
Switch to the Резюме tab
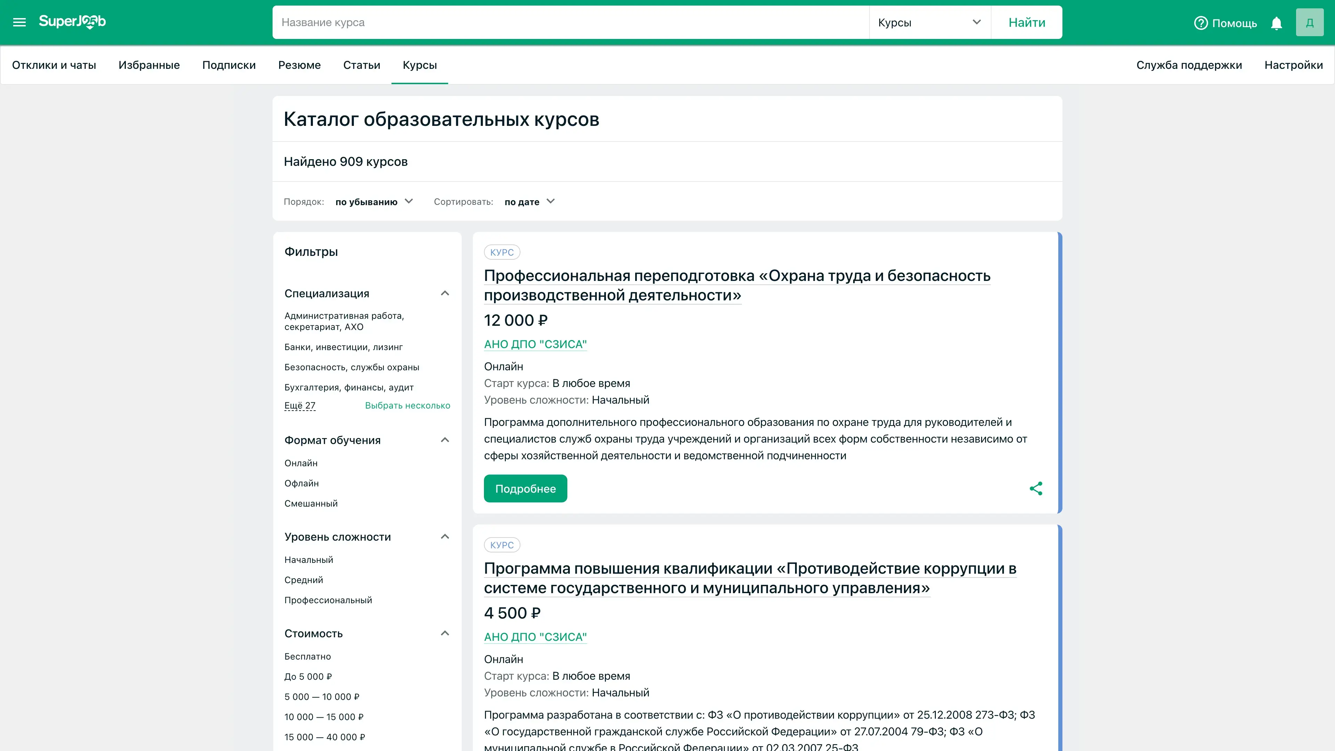299,65
